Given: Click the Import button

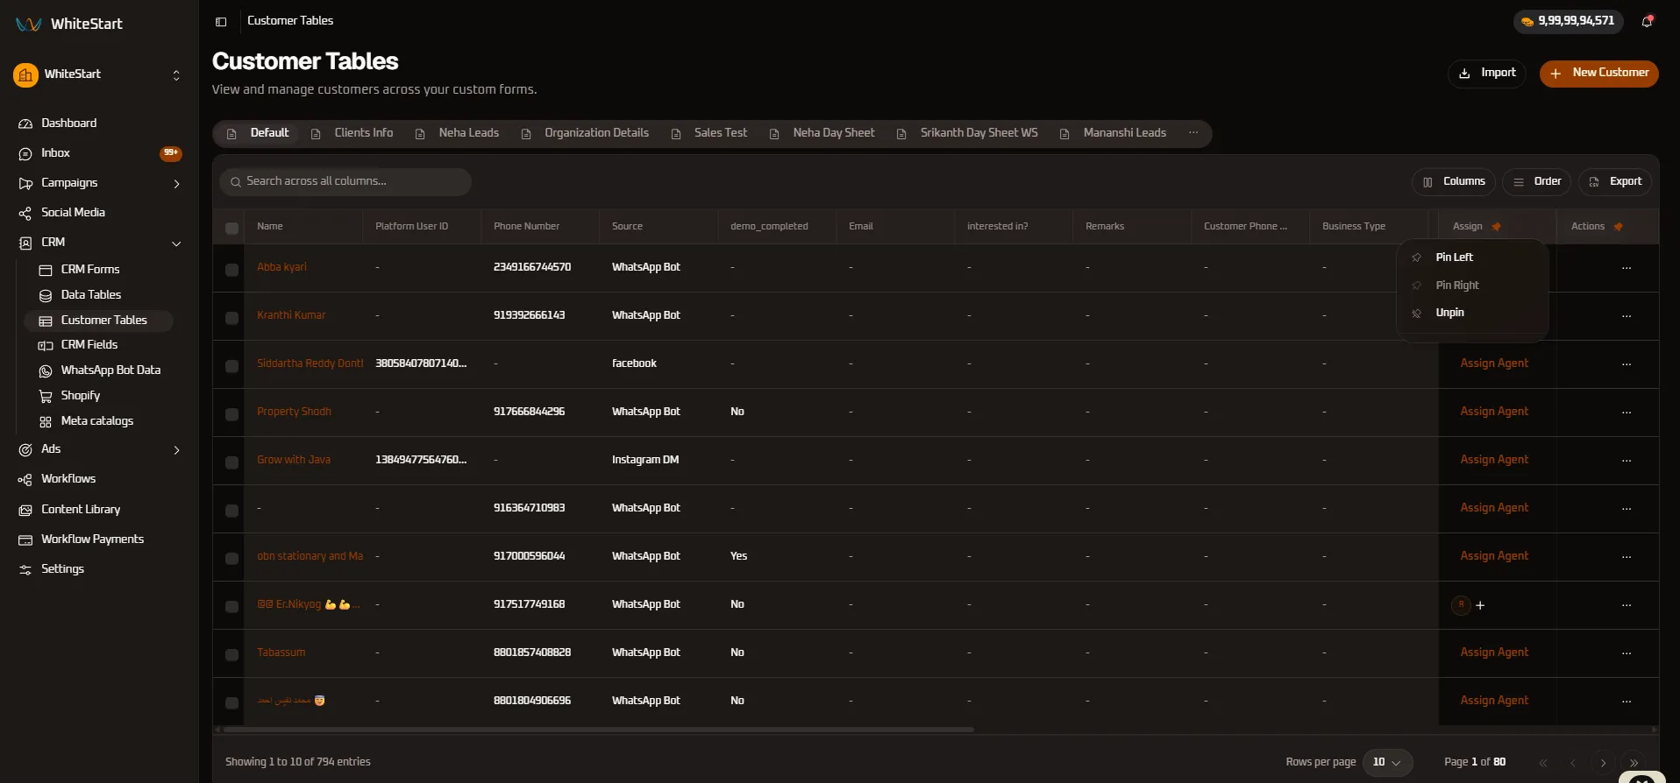Looking at the screenshot, I should coord(1487,74).
